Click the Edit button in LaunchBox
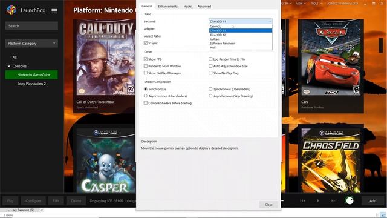The width and height of the screenshot is (387, 218). tap(56, 201)
